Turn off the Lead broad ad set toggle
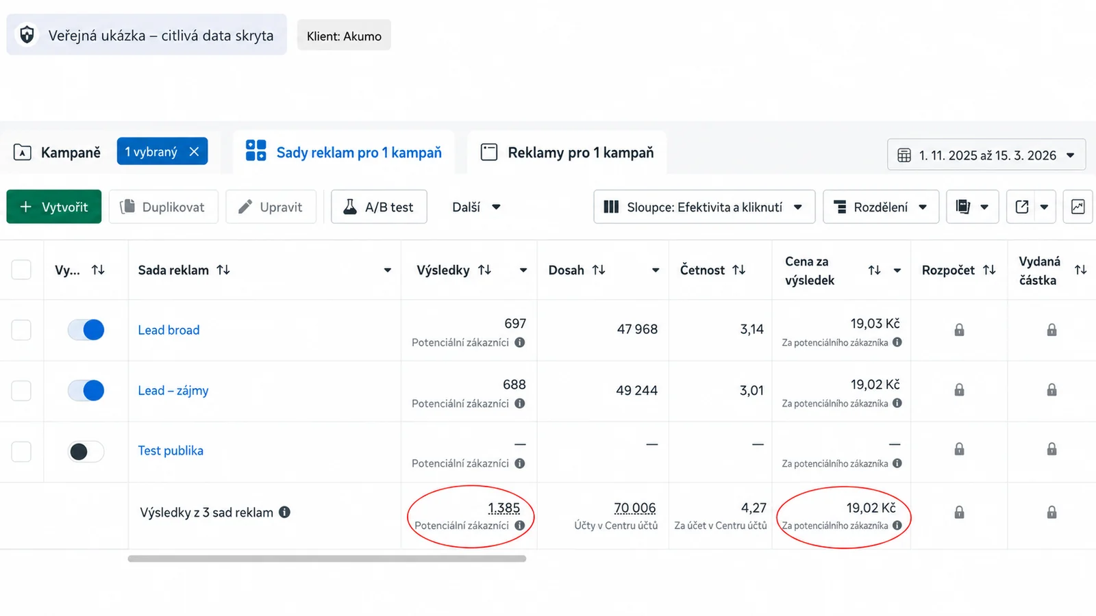1096x616 pixels. (86, 330)
